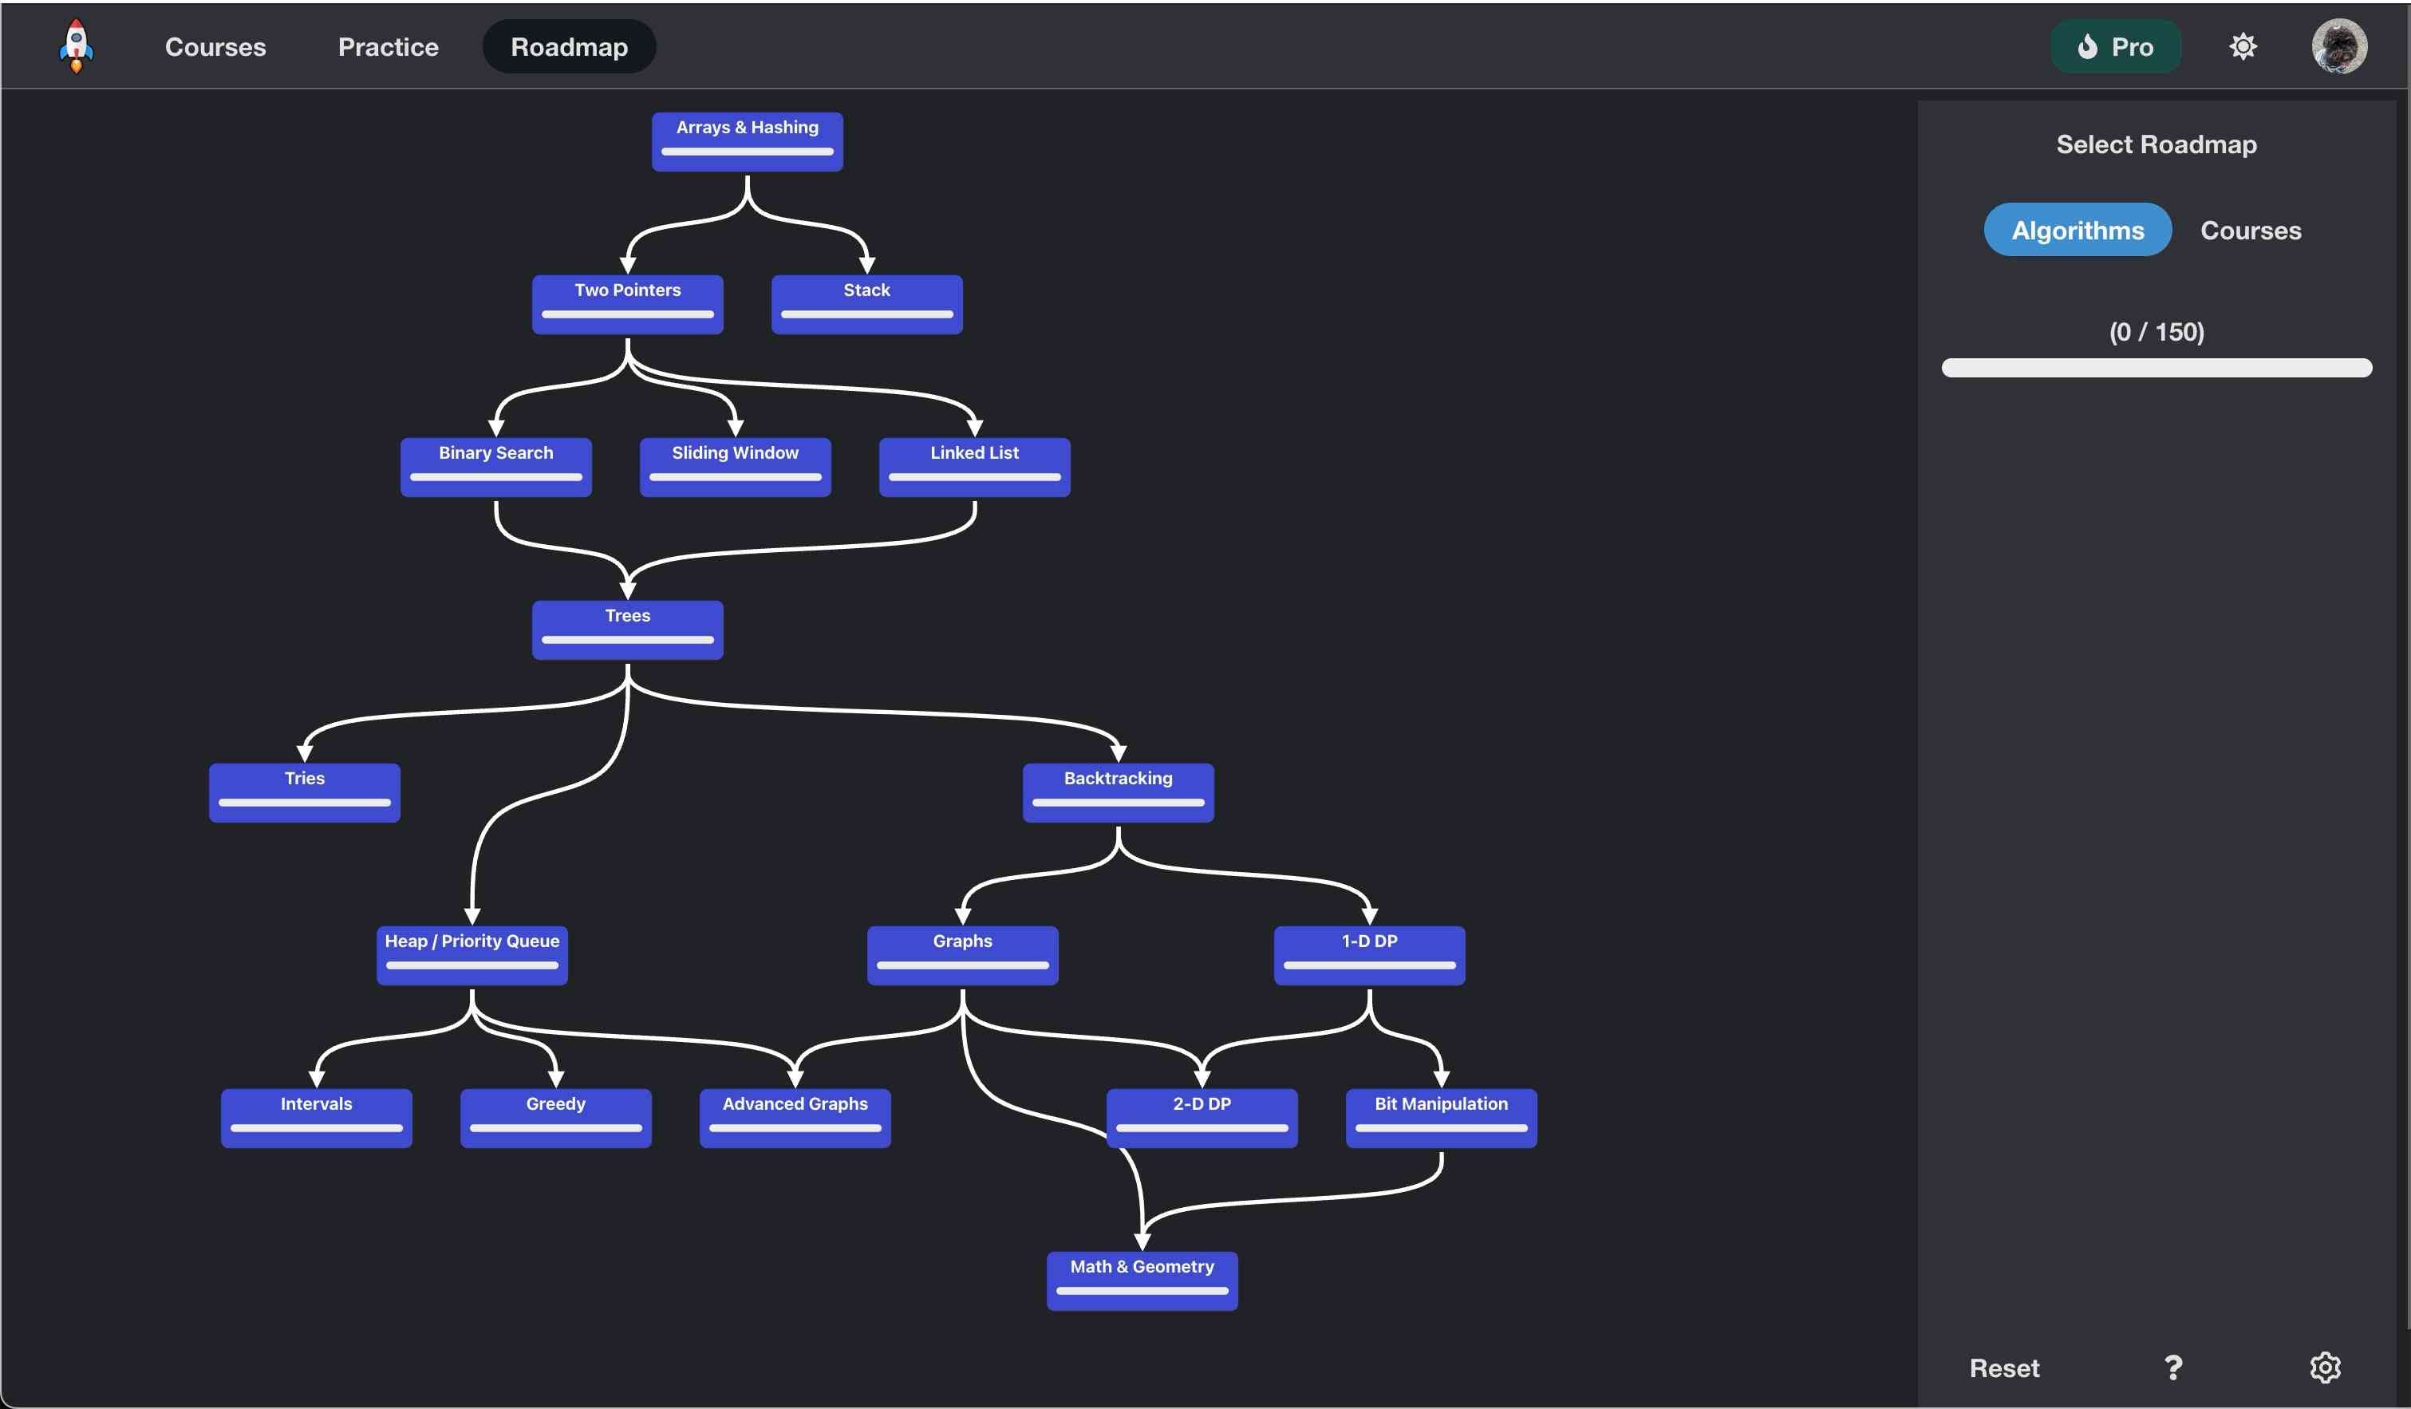Screen dimensions: 2411x1409
Task: Toggle the sun theme icon
Action: tap(2243, 46)
